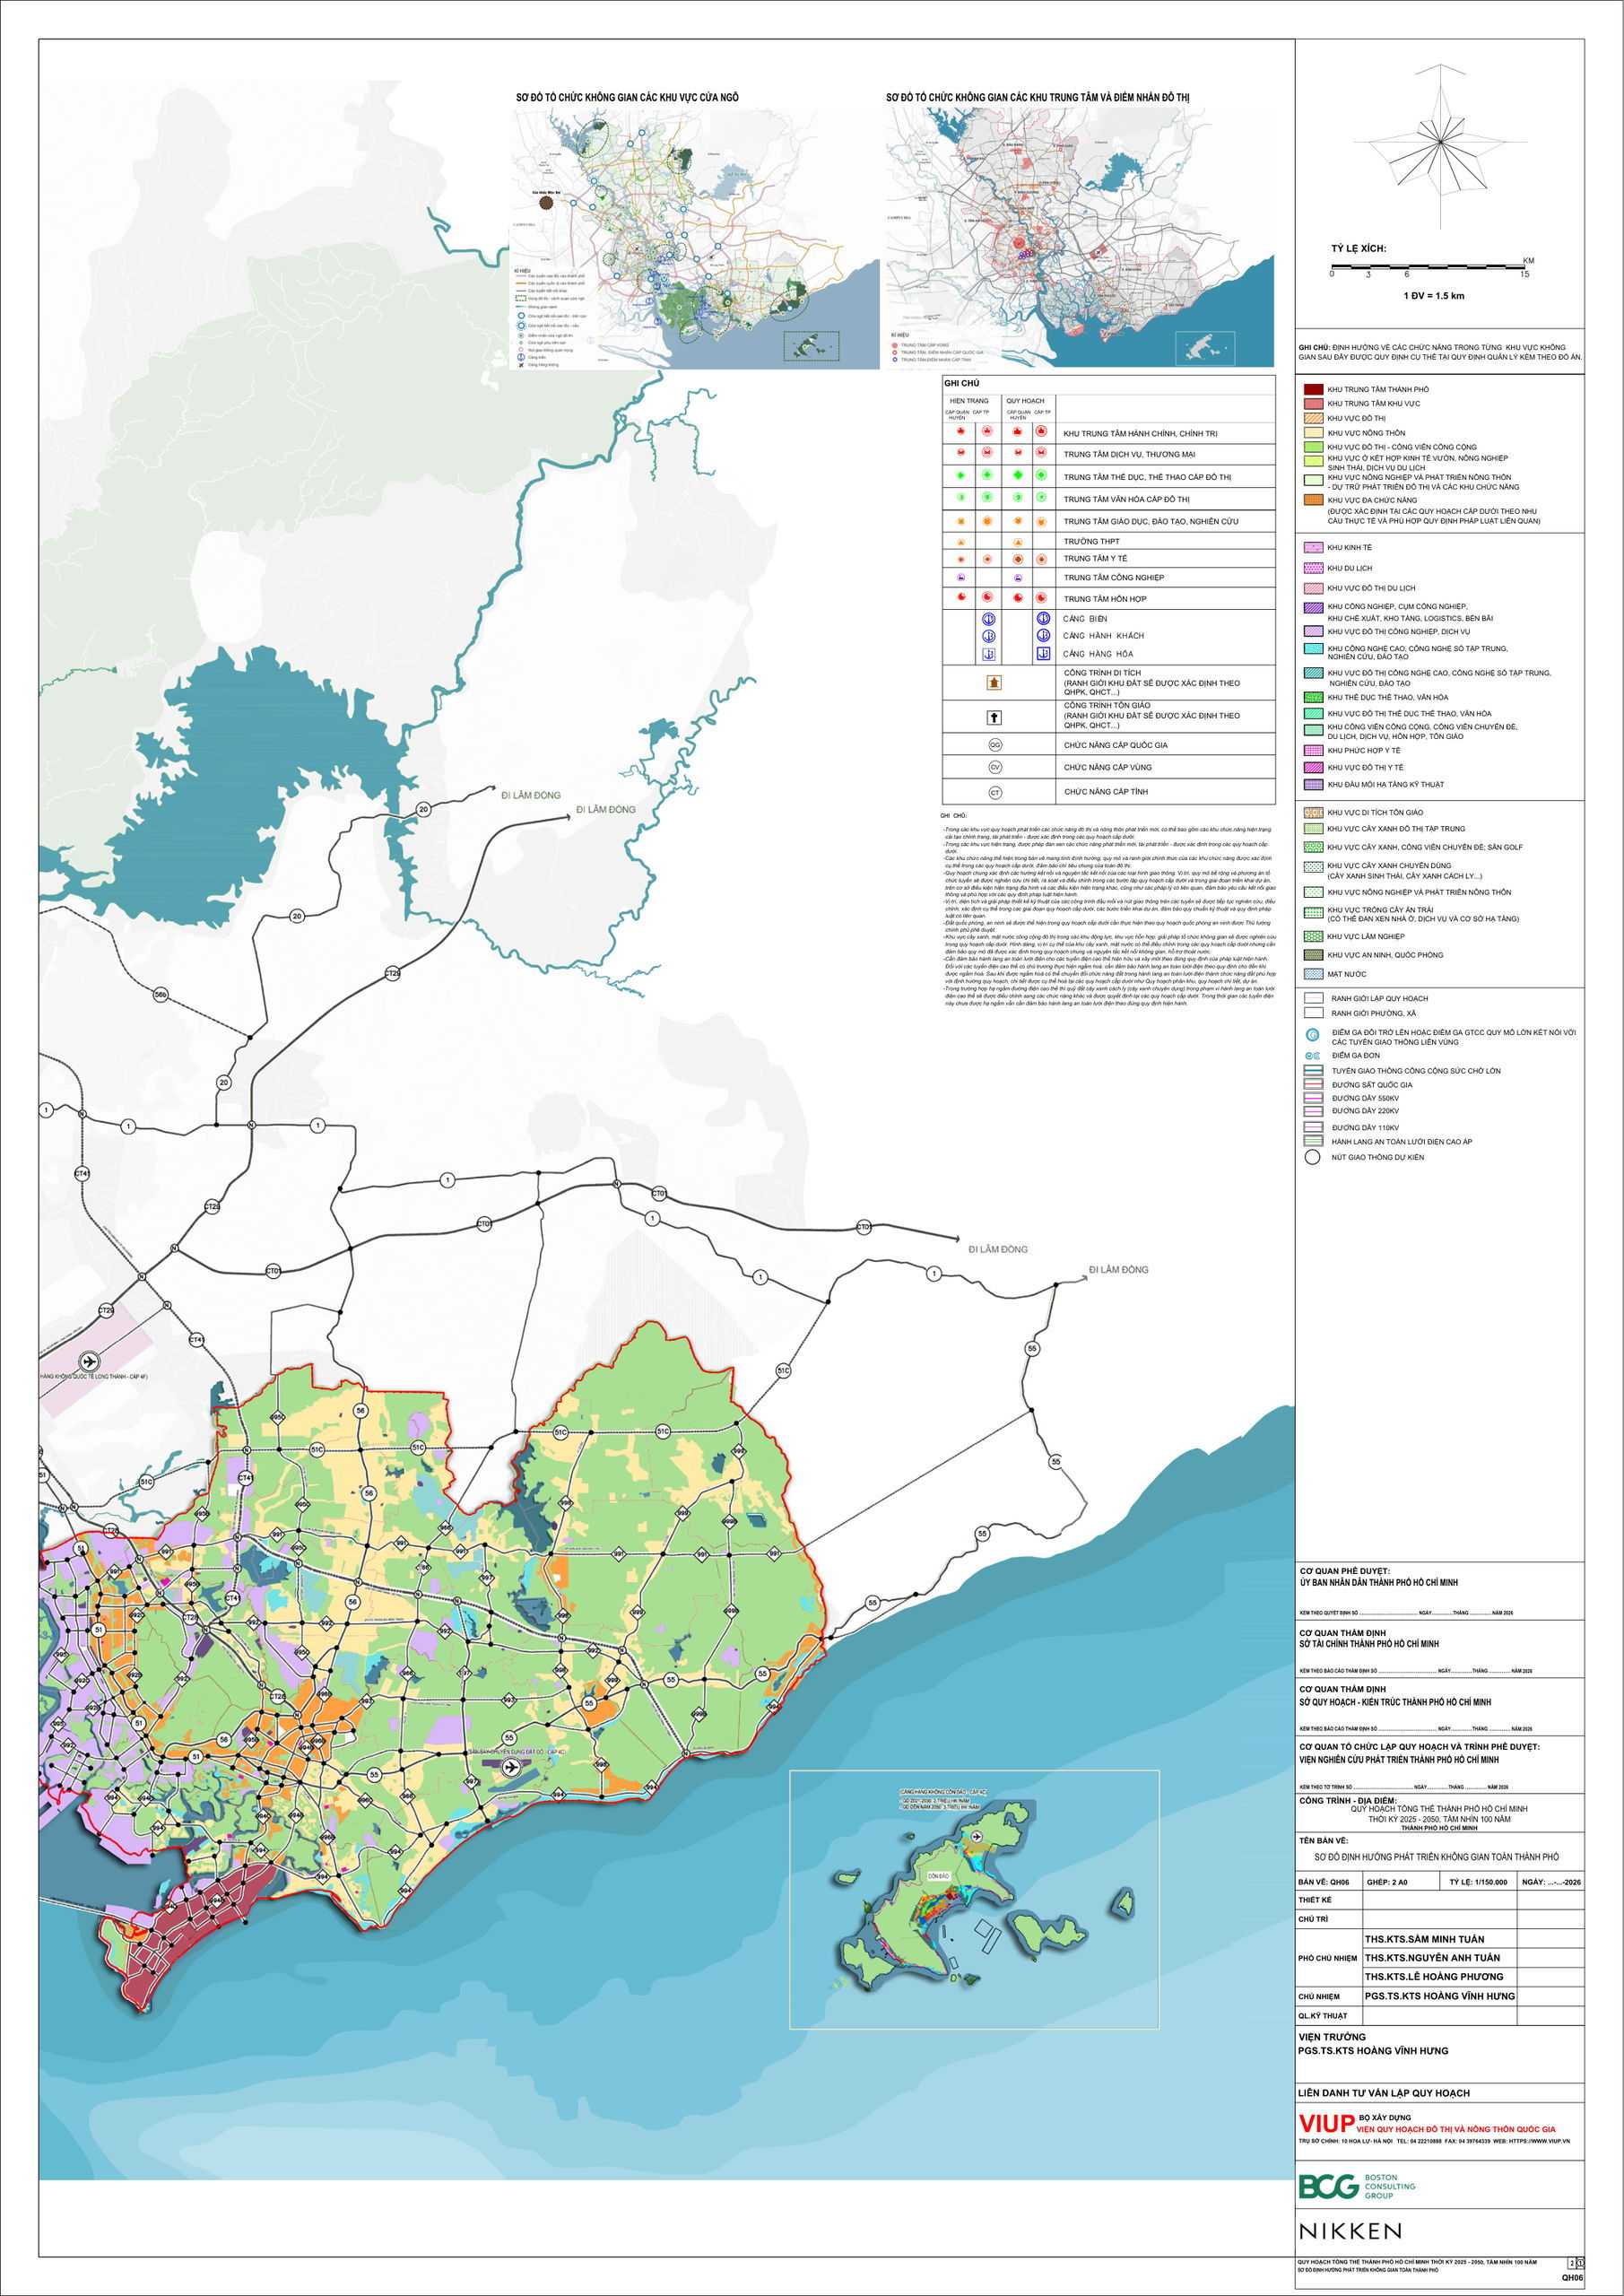Open the gateway areas inset map

[695, 239]
